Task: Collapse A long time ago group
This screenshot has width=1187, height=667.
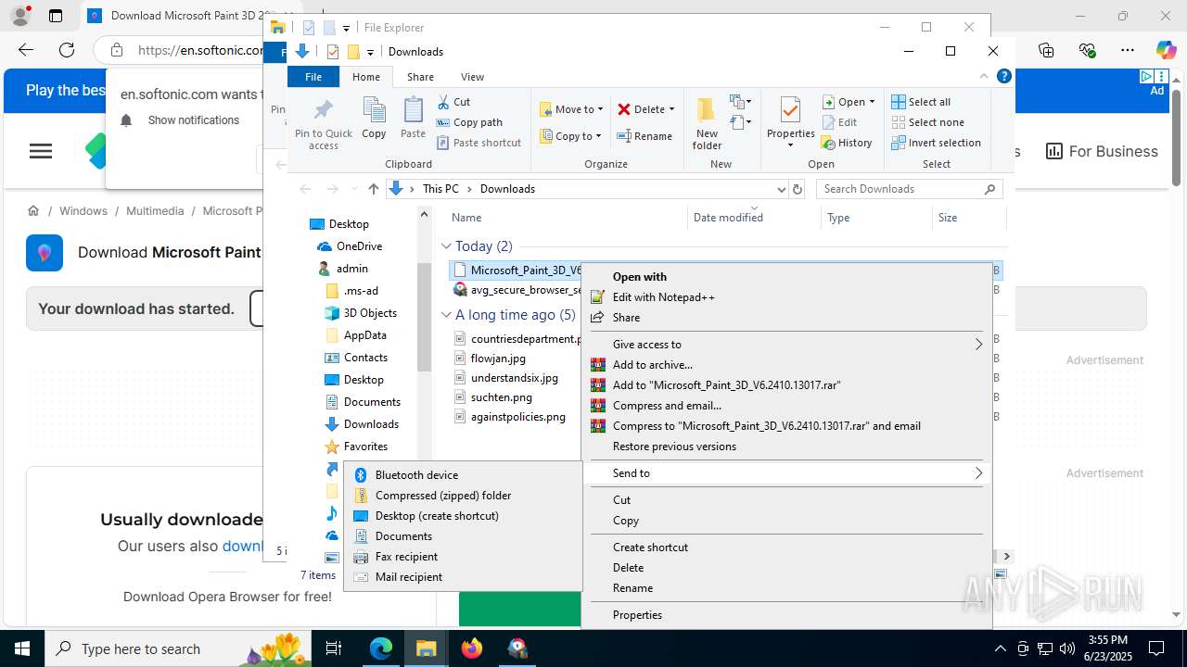Action: (x=446, y=315)
